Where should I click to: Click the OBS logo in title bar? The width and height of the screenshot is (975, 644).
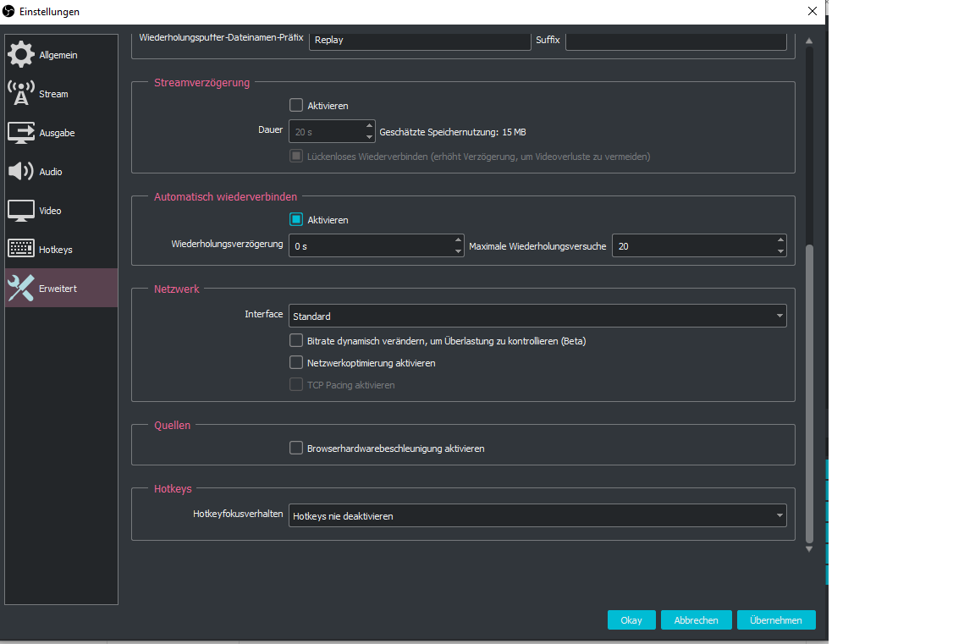point(9,11)
